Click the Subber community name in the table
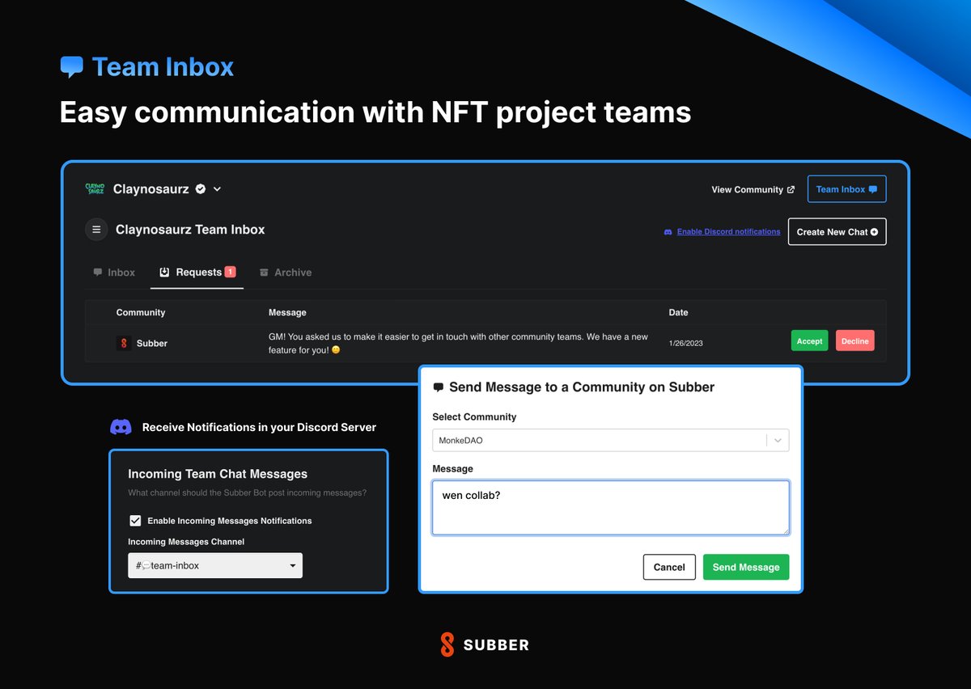Image resolution: width=971 pixels, height=689 pixels. (152, 344)
